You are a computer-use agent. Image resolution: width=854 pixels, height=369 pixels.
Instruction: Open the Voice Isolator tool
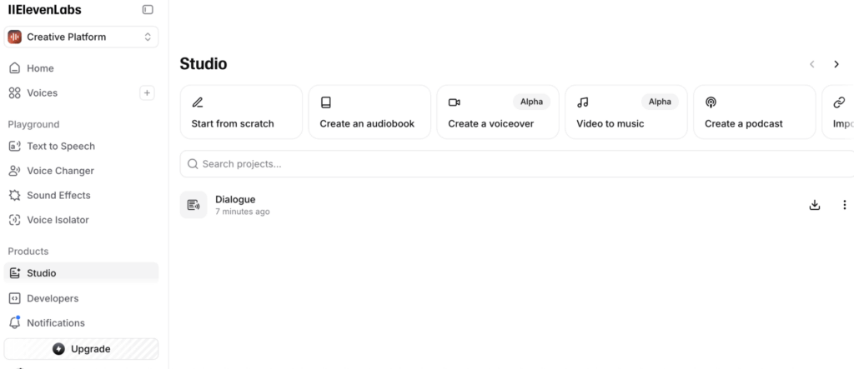click(58, 220)
